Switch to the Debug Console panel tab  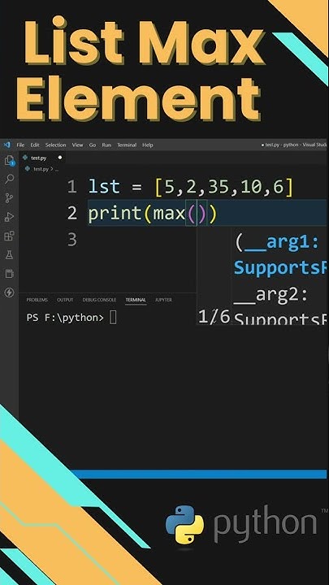pos(99,300)
